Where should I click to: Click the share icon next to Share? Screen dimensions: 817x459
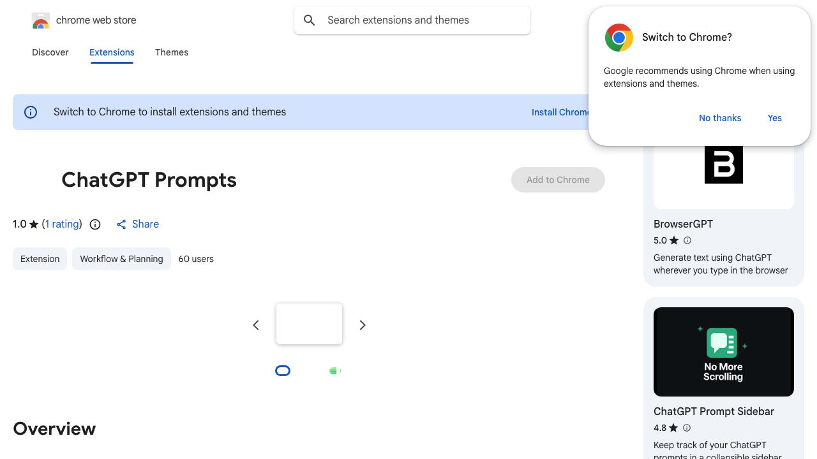click(x=121, y=224)
